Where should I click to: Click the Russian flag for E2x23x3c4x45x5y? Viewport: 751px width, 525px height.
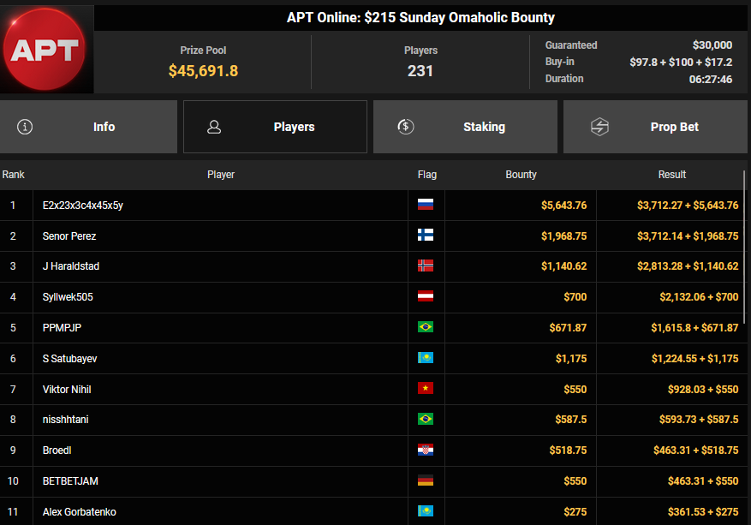425,205
